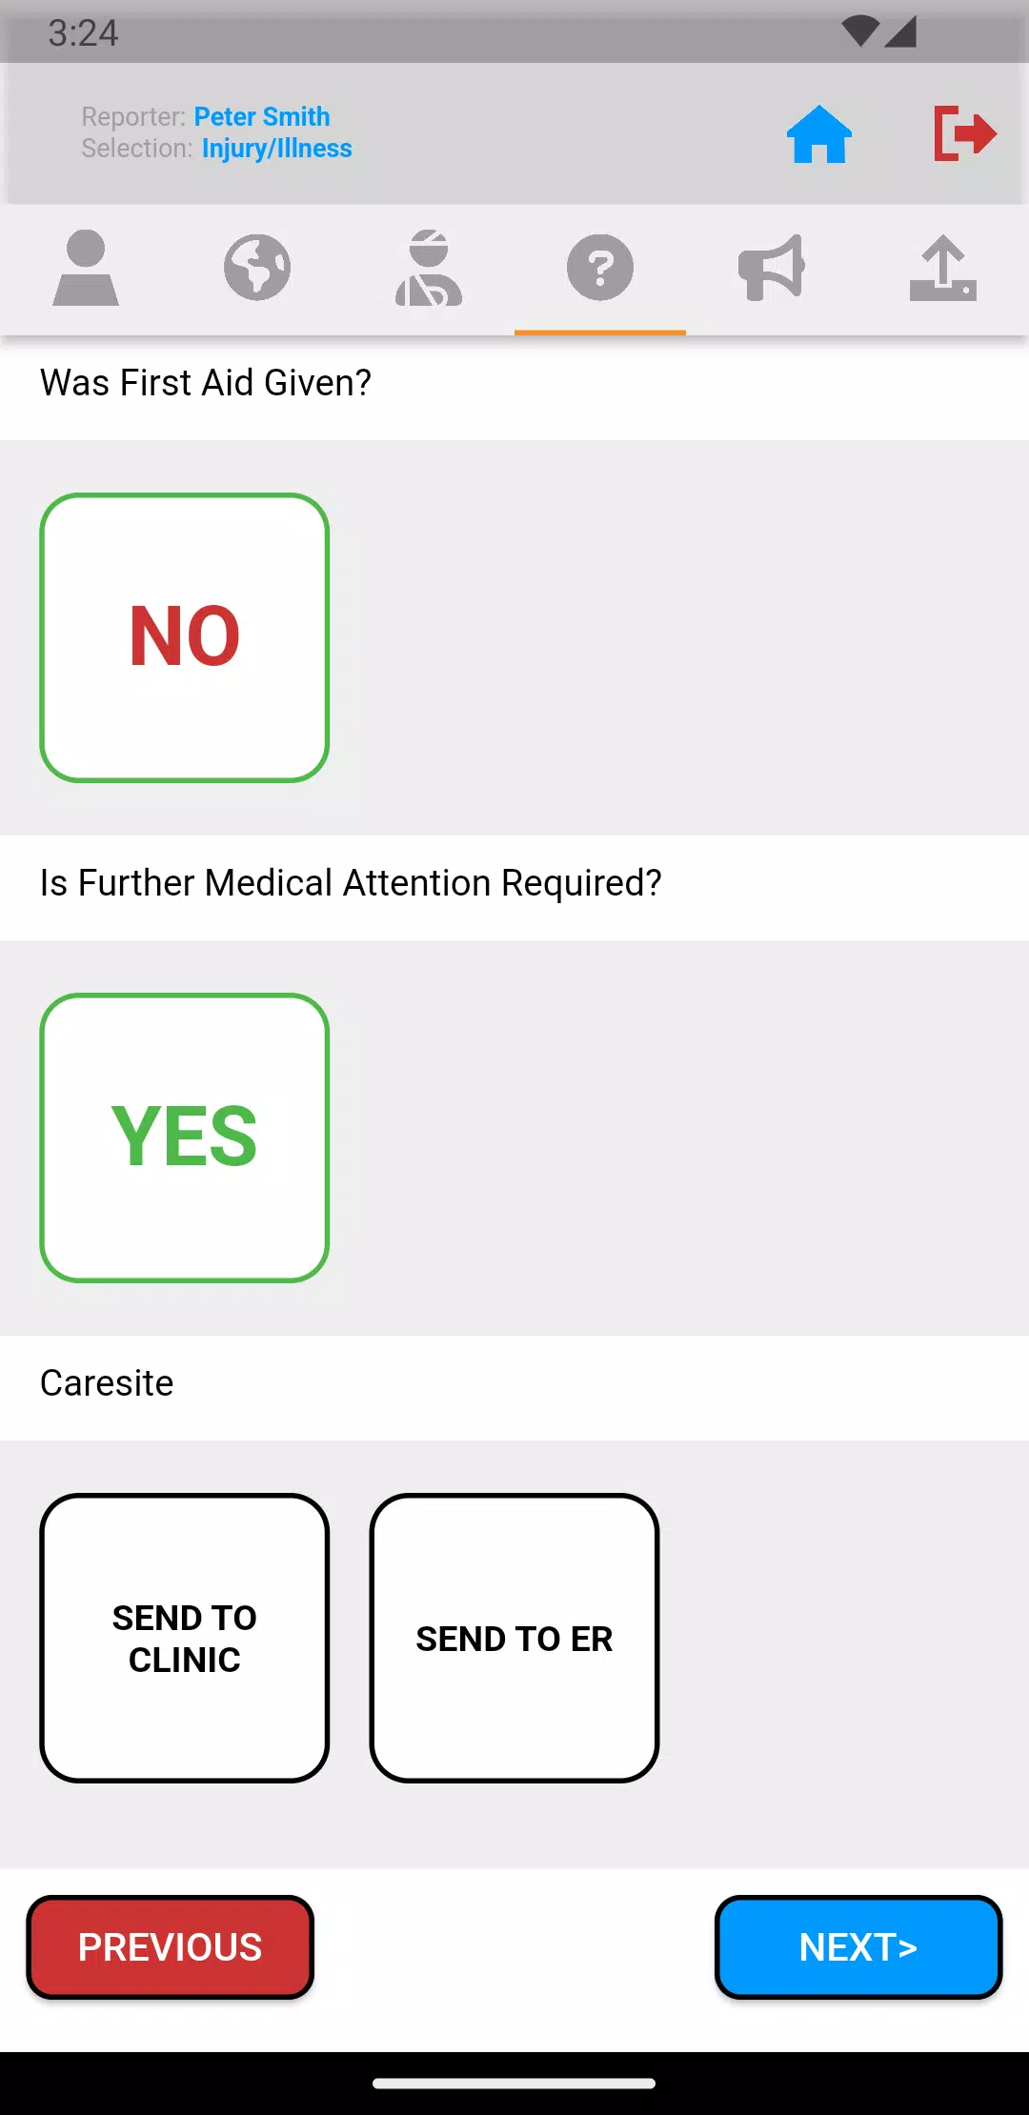This screenshot has height=2115, width=1029.
Task: Tap the Injury/Illness selection text
Action: pos(276,149)
